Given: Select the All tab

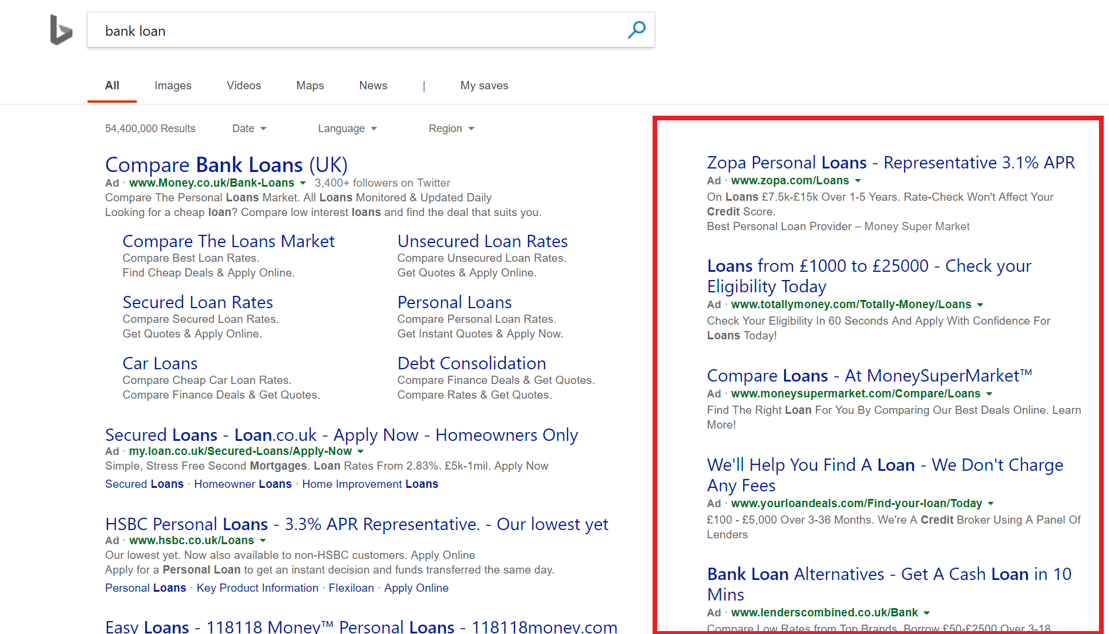Looking at the screenshot, I should pos(112,86).
